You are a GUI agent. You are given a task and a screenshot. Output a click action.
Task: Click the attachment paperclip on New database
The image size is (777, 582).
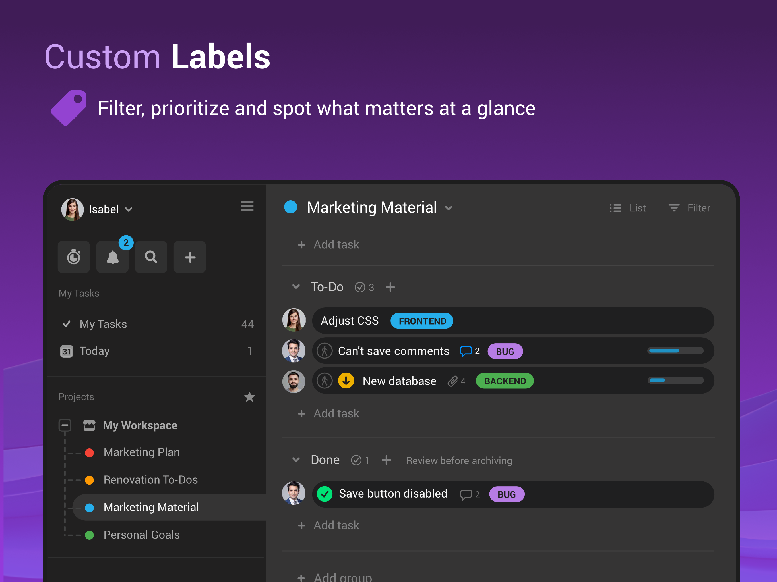[453, 381]
